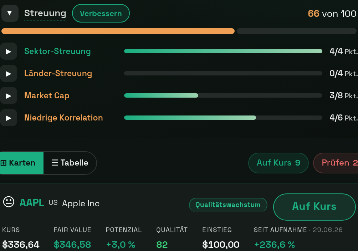Viewport: 358px width, 251px height.
Task: Expand the Market Cap row
Action: click(x=9, y=96)
